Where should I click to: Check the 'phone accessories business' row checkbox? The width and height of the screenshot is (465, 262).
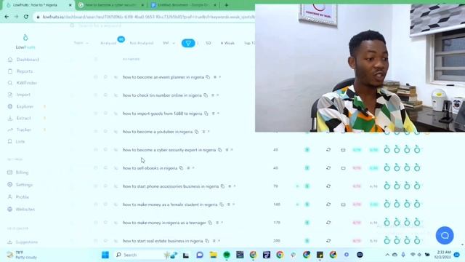click(95, 186)
